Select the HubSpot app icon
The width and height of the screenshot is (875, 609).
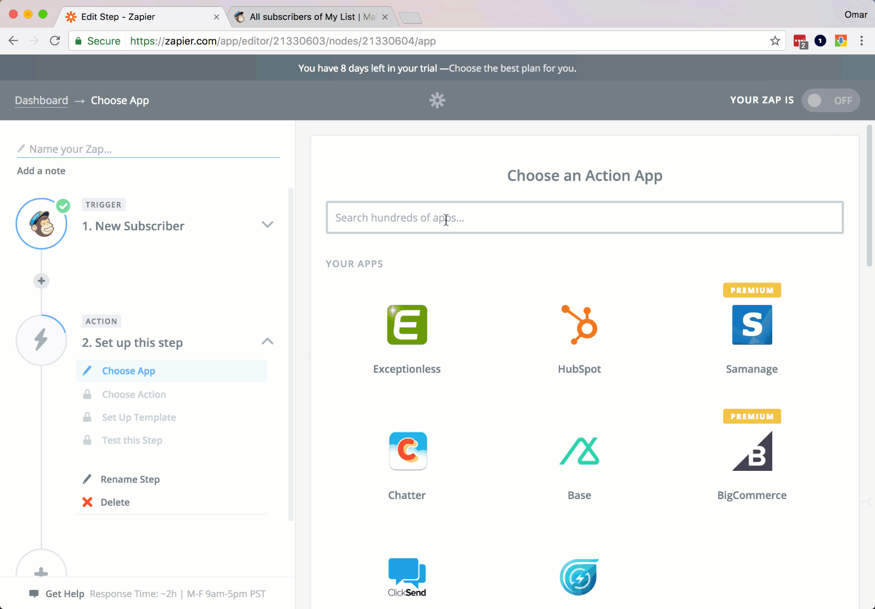(579, 325)
